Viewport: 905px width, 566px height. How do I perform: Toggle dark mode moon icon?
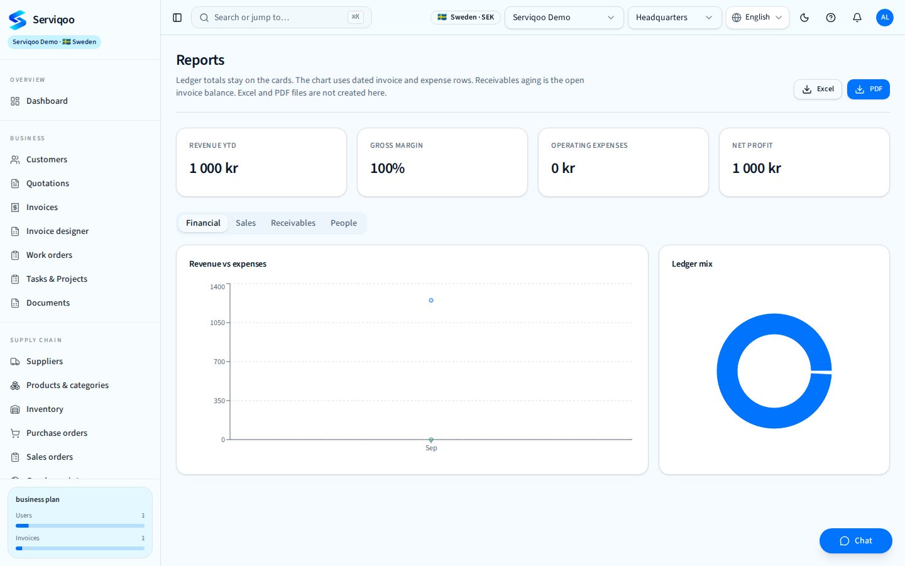tap(804, 18)
